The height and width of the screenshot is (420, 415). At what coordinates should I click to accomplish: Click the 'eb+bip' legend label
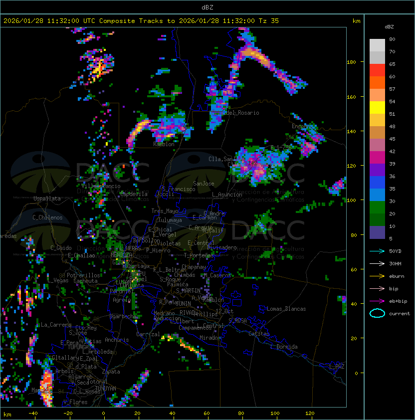click(398, 301)
